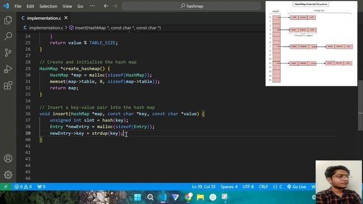Viewport: 363px width, 204px height.
Task: Open WhatsApp from the taskbar
Action: click(213, 197)
